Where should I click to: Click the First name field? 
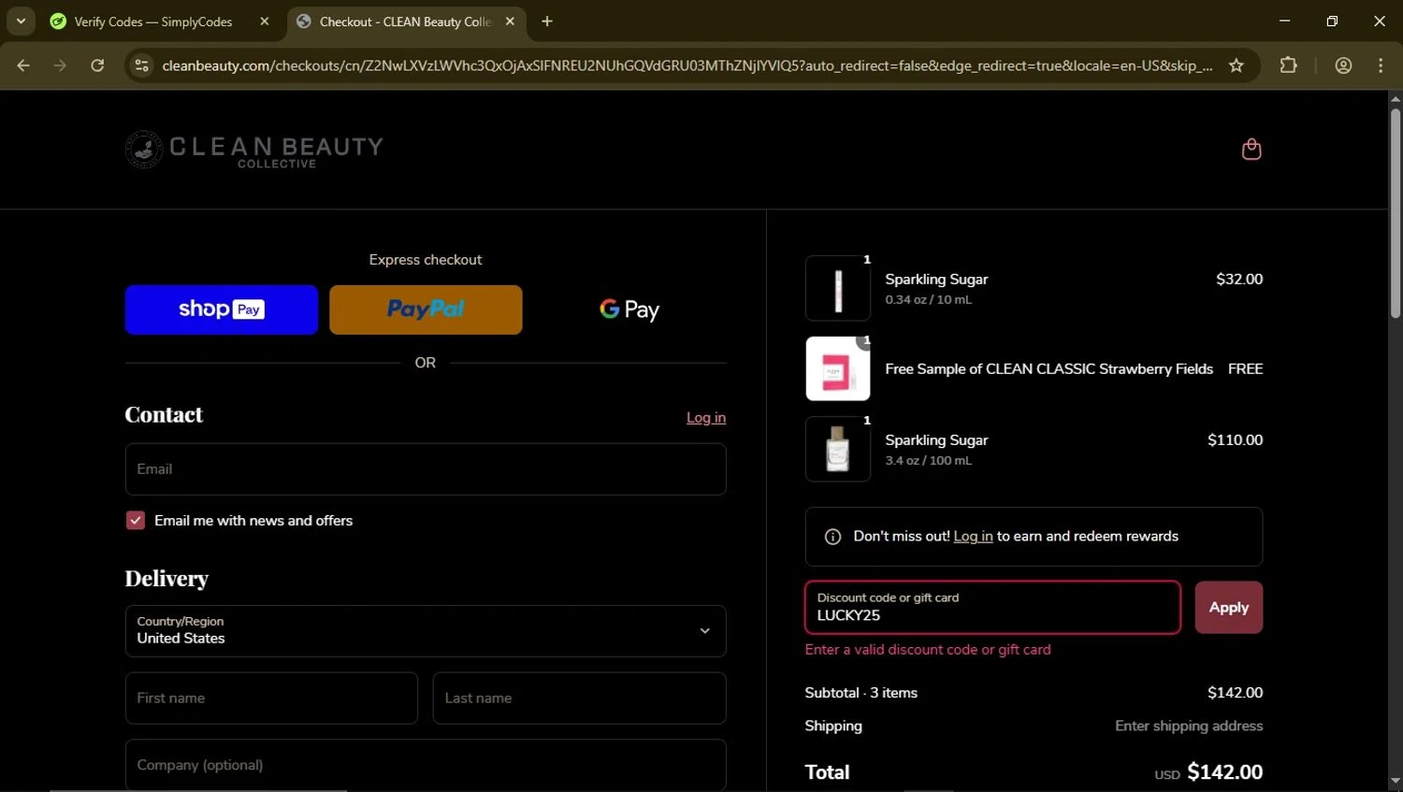pyautogui.click(x=271, y=698)
